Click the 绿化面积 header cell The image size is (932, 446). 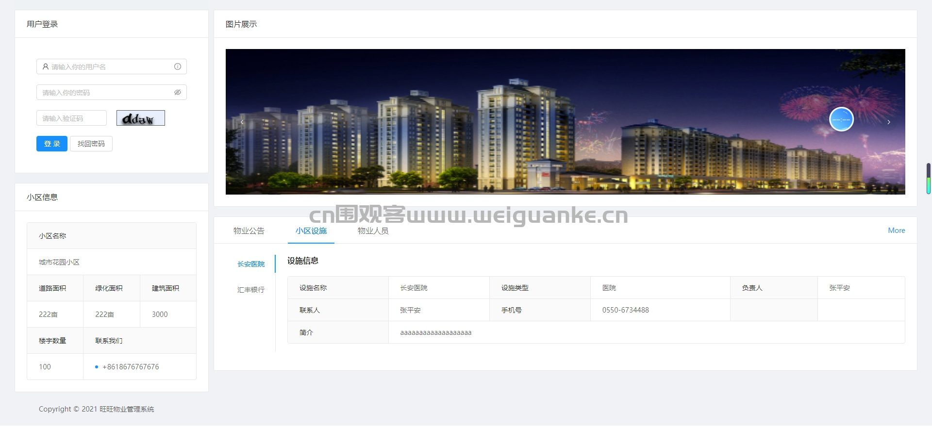click(x=112, y=288)
